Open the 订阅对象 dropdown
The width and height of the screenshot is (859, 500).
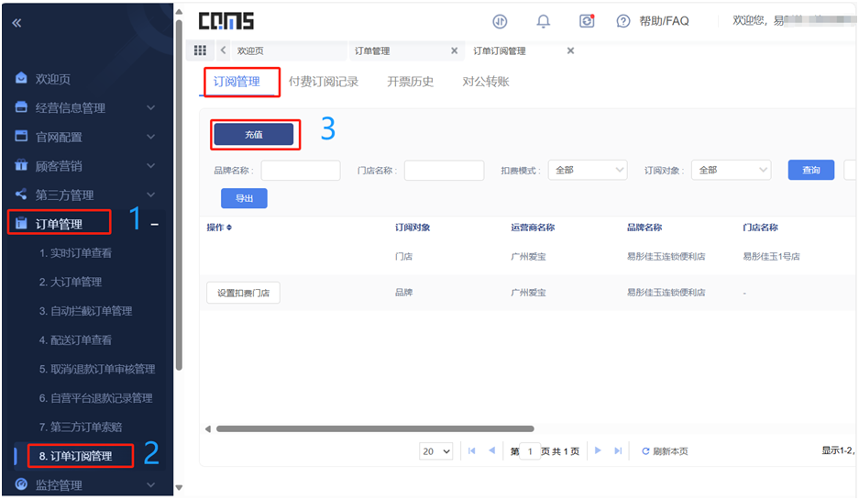[731, 170]
